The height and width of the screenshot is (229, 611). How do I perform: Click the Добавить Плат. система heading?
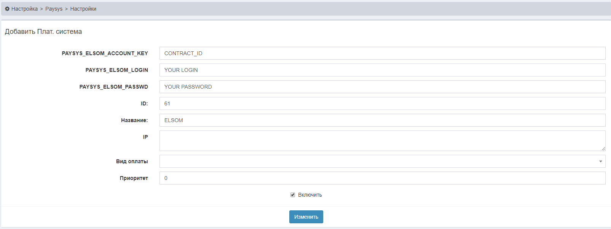(x=43, y=32)
